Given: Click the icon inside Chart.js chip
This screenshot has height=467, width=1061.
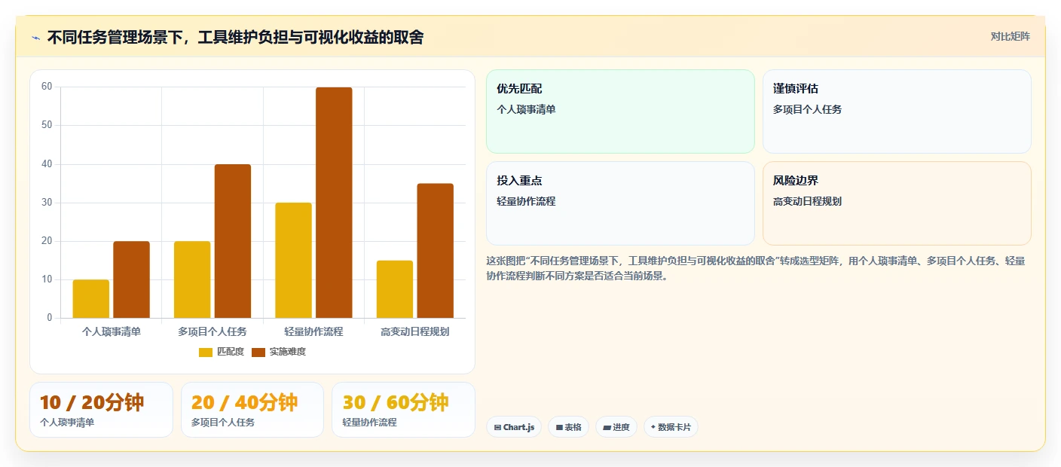Looking at the screenshot, I should tap(497, 428).
